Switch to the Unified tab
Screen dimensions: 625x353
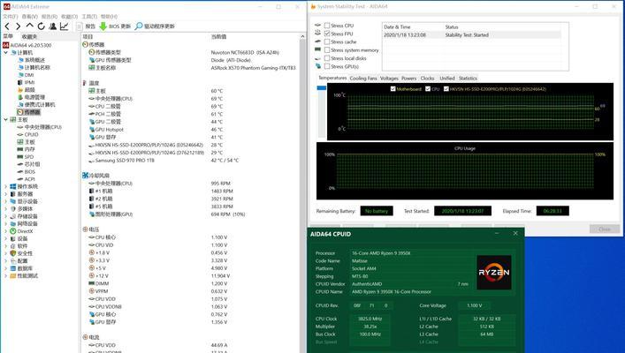(446, 79)
